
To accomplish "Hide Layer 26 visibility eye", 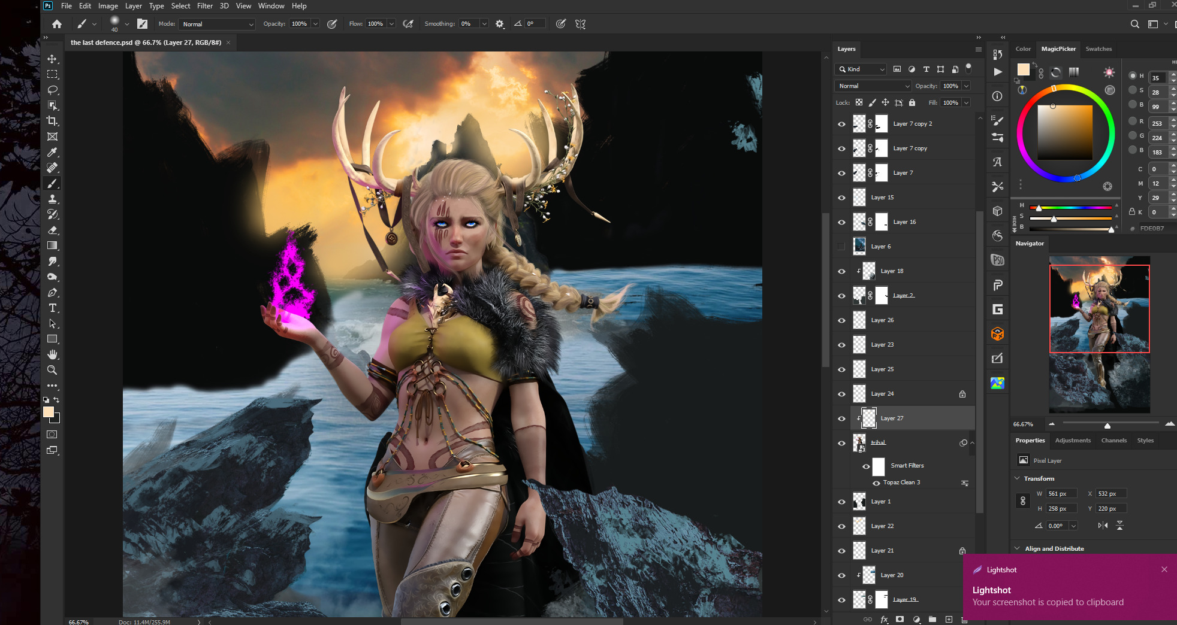I will pos(841,320).
